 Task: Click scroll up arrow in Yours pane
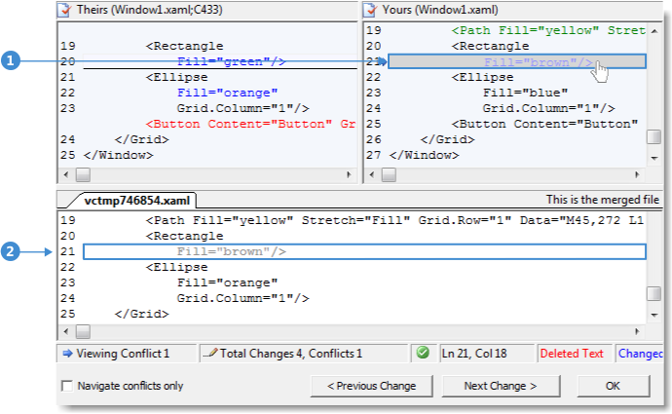[x=654, y=31]
